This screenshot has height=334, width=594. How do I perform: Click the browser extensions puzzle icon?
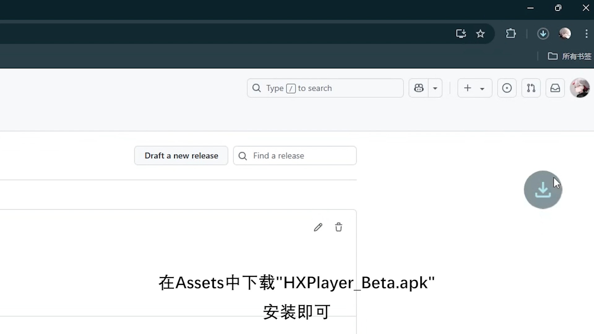[x=511, y=33]
